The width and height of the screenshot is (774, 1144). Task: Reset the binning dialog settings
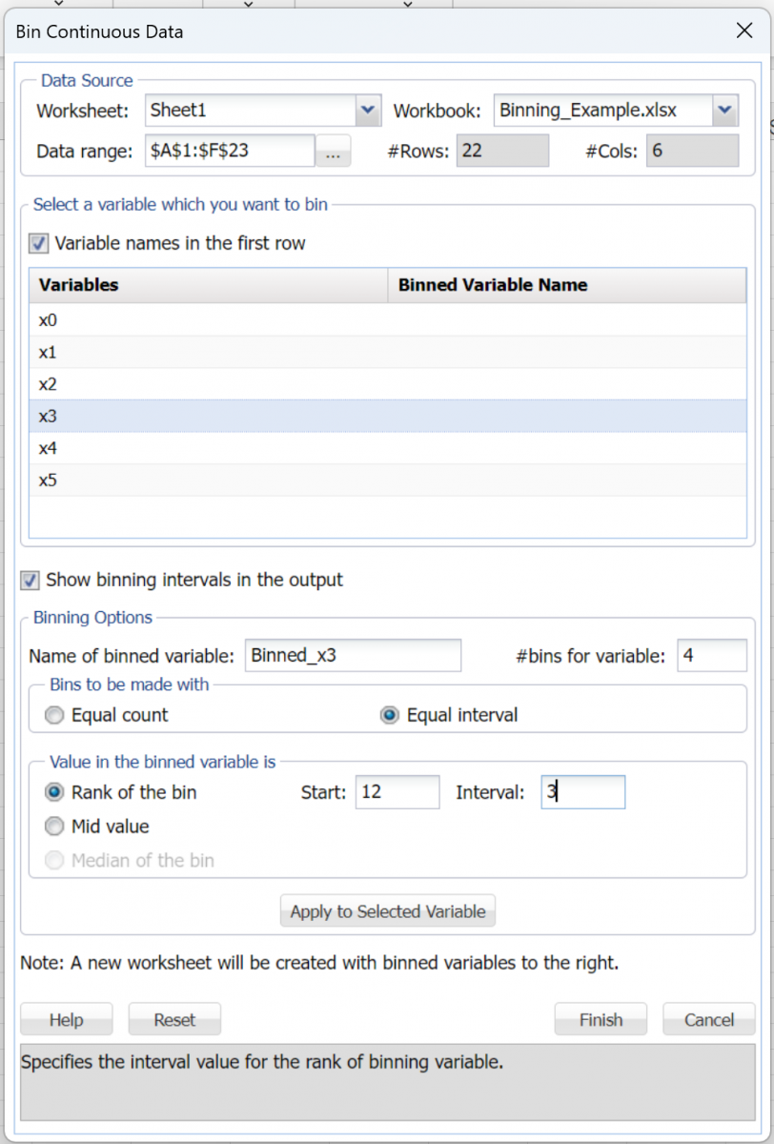[x=174, y=1020]
